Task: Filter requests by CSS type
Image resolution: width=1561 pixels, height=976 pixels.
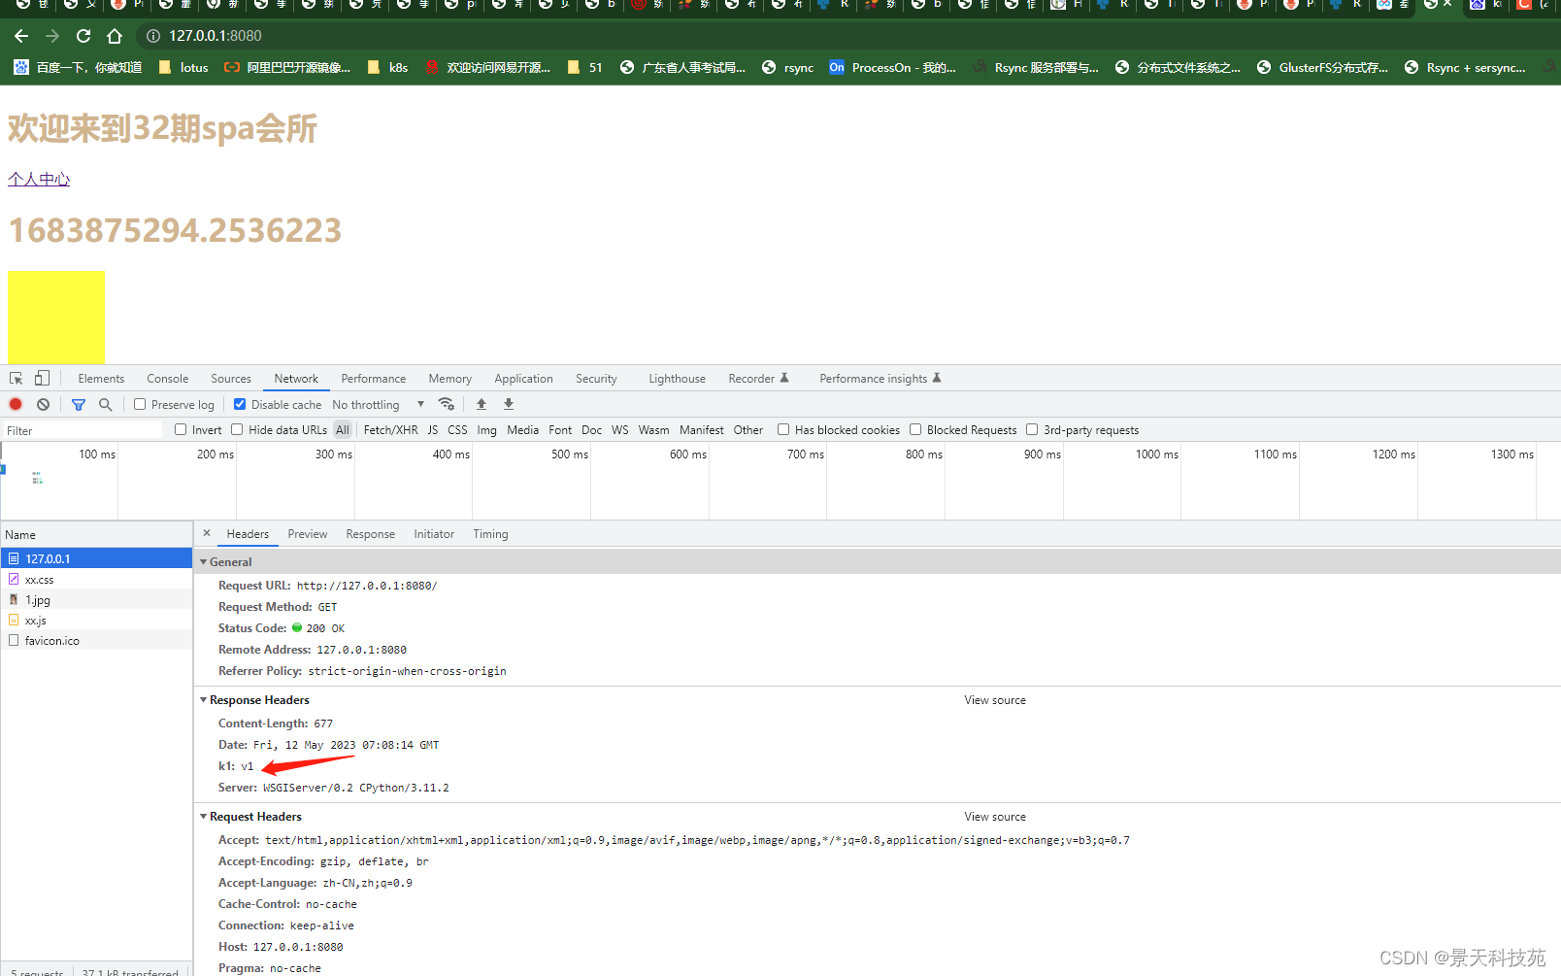Action: (x=457, y=429)
